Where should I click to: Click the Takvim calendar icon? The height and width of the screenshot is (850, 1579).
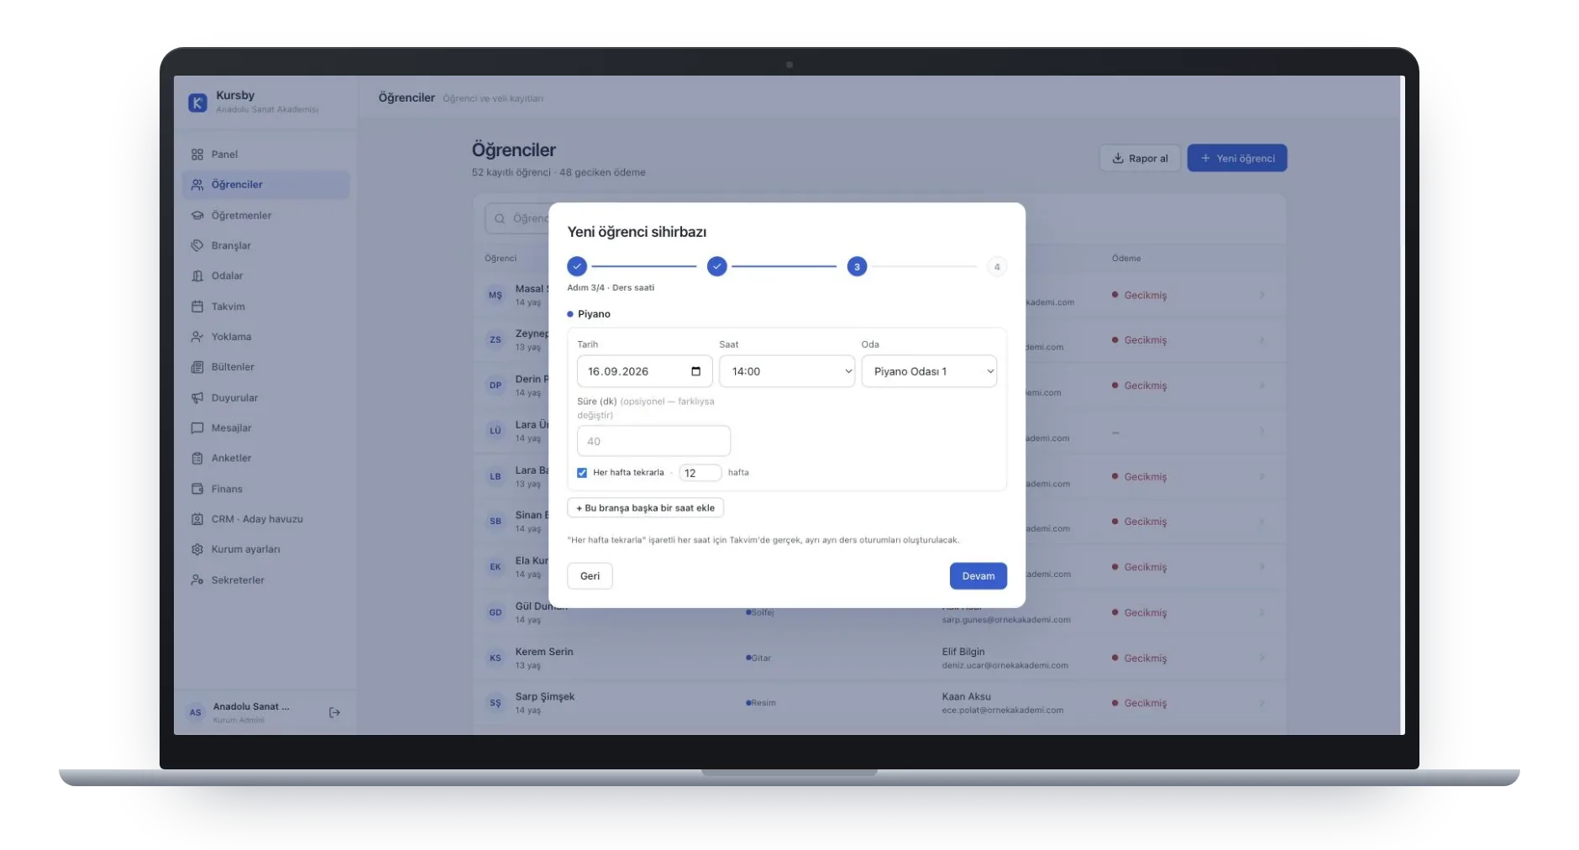coord(197,307)
